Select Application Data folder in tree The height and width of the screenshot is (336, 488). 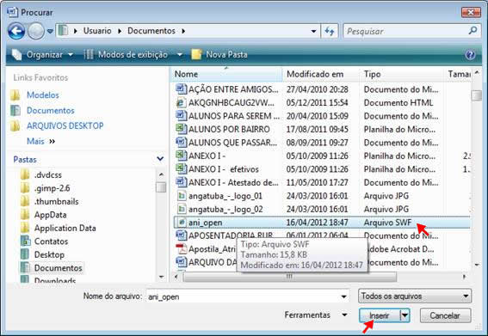(65, 228)
